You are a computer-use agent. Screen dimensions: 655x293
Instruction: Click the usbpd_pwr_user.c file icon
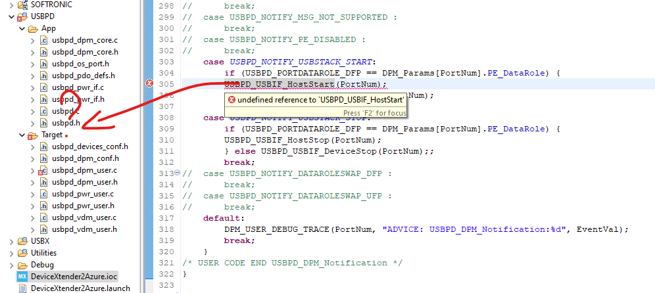pos(43,194)
